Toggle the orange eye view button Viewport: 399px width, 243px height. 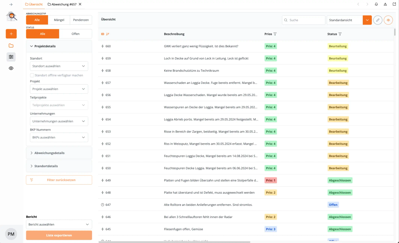click(388, 20)
